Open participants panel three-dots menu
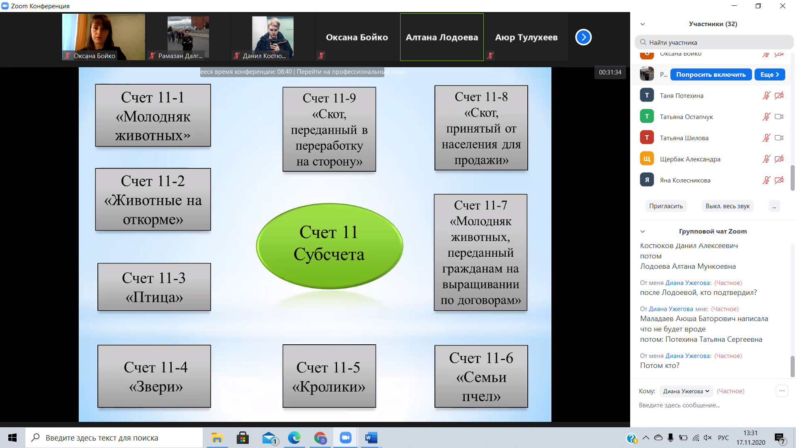This screenshot has width=796, height=448. tap(774, 206)
